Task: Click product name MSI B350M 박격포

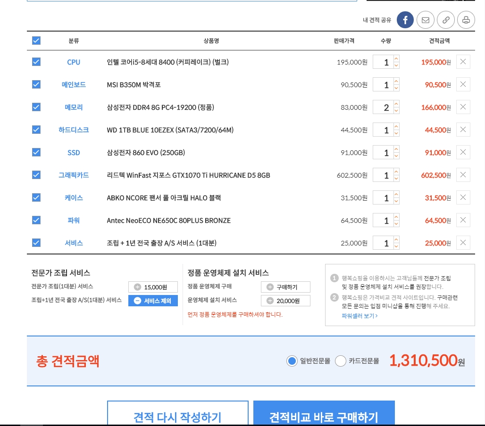Action: (134, 85)
